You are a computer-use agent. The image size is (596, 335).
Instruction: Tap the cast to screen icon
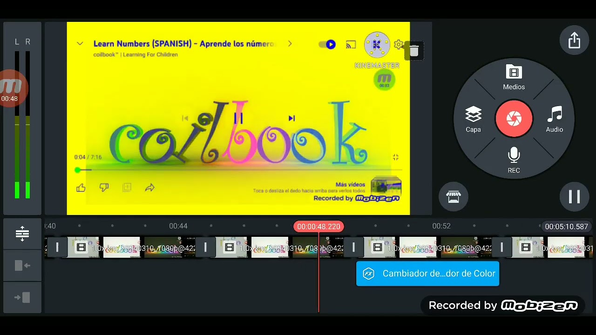(x=351, y=45)
